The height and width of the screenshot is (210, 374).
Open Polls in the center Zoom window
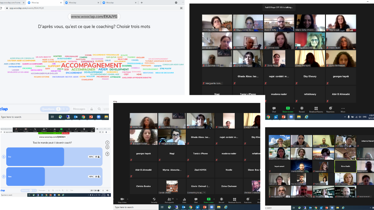[184, 200]
